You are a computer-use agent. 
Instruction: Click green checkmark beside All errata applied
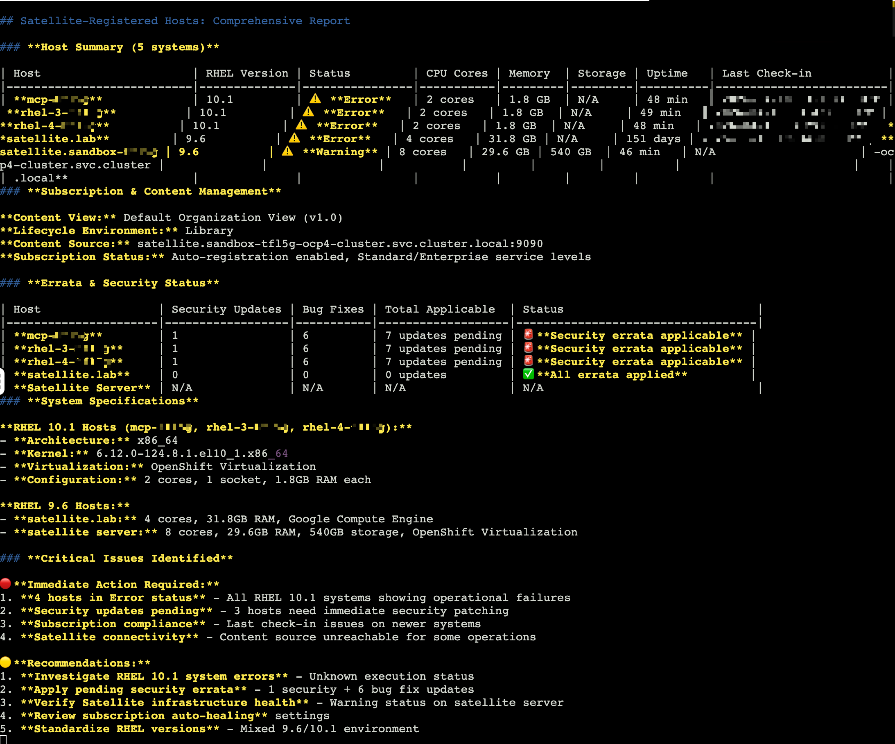click(528, 374)
